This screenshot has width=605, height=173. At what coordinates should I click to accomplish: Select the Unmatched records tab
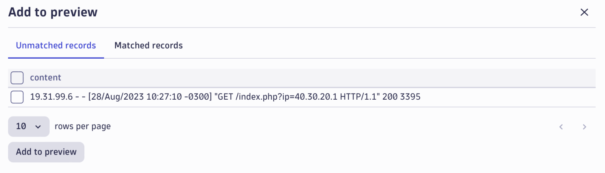tap(56, 46)
